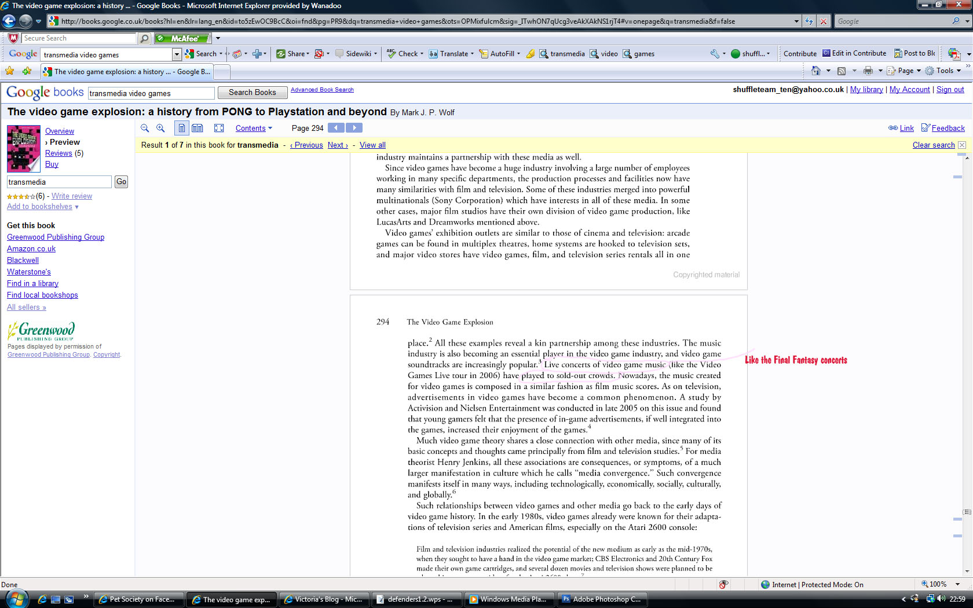Open Sidewiki from Google Toolbar
This screenshot has height=608, width=973.
pyautogui.click(x=356, y=54)
